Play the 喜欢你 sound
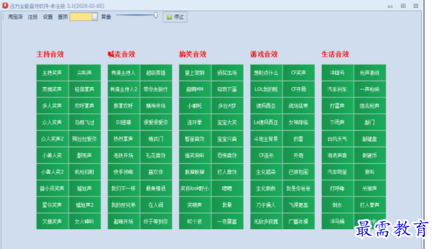 pyautogui.click(x=156, y=172)
